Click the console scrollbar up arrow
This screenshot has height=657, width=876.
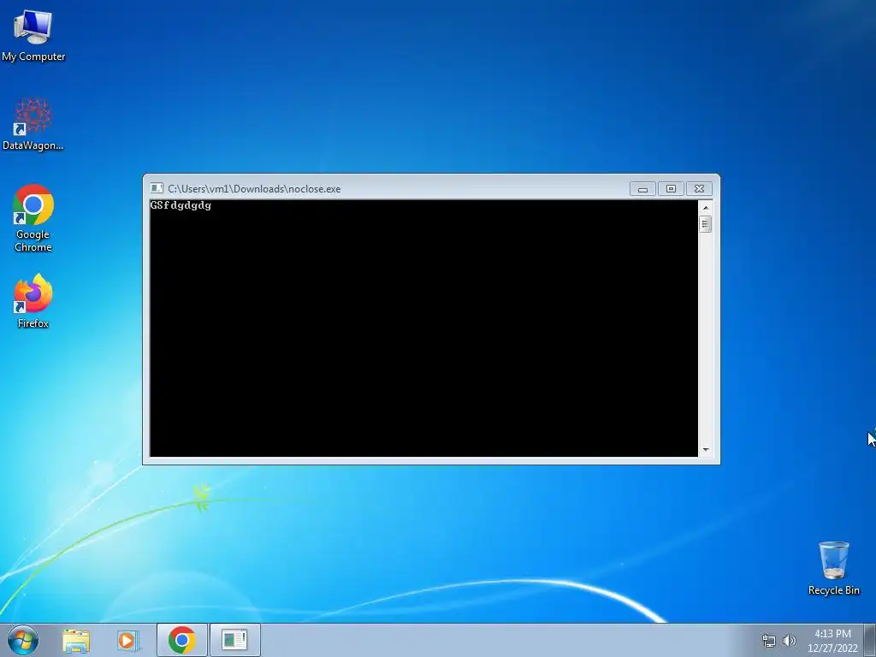(x=706, y=208)
